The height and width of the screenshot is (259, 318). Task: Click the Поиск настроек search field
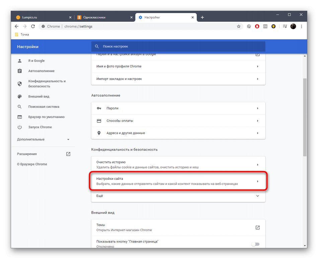click(178, 47)
